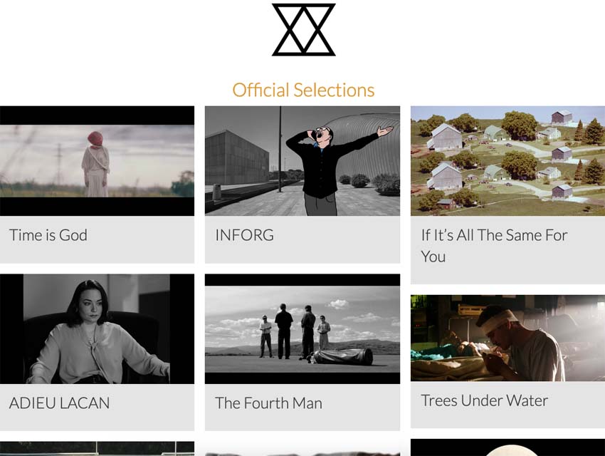This screenshot has height=456, width=605.
Task: Select the ADIEU LACAN title
Action: (x=59, y=403)
